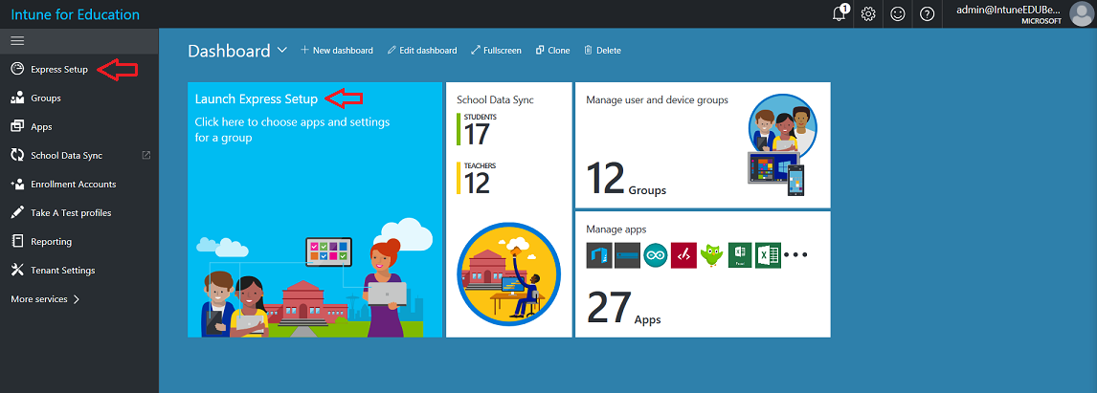Click the green owl app icon
The width and height of the screenshot is (1097, 393).
(x=711, y=255)
